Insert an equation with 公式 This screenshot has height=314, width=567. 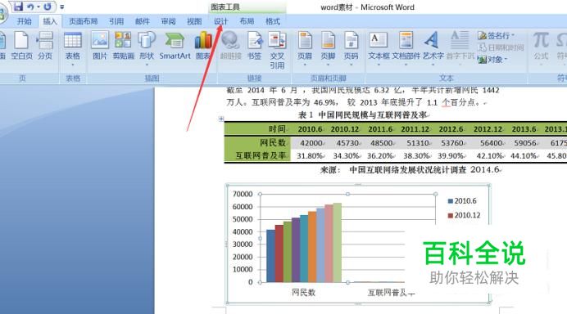point(541,46)
